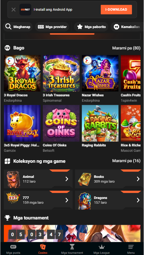The image size is (144, 255).
Task: Expand the Books collection chevron
Action: [138, 179]
